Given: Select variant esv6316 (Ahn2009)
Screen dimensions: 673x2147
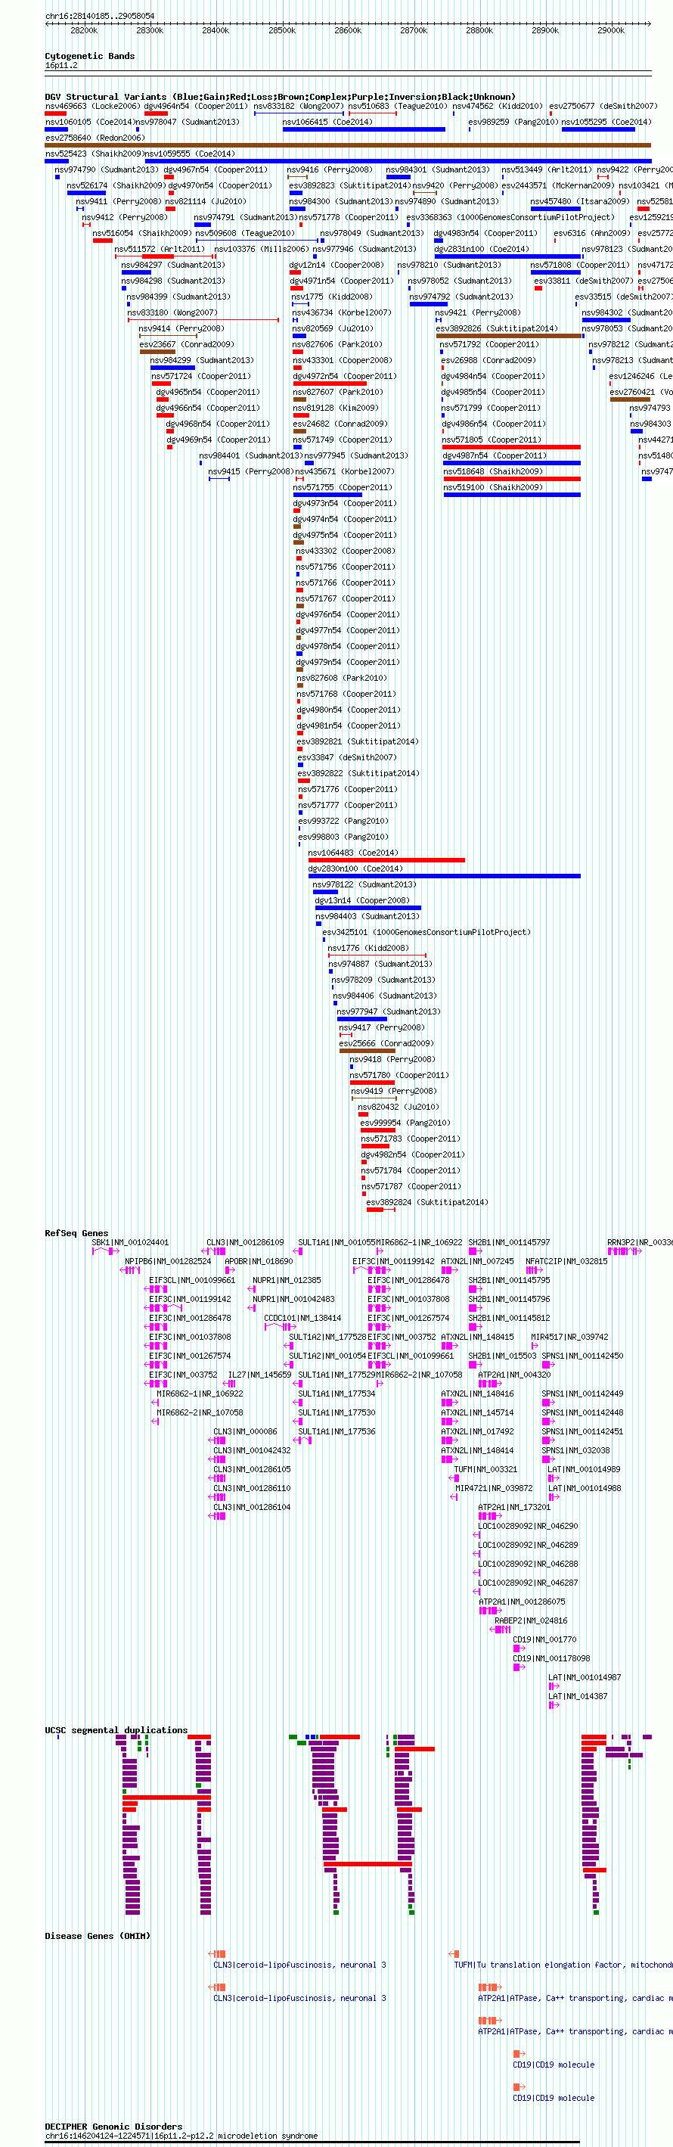Looking at the screenshot, I should (x=592, y=233).
